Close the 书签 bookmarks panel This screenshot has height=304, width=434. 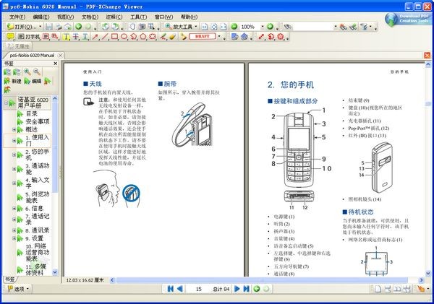pyautogui.click(x=56, y=64)
